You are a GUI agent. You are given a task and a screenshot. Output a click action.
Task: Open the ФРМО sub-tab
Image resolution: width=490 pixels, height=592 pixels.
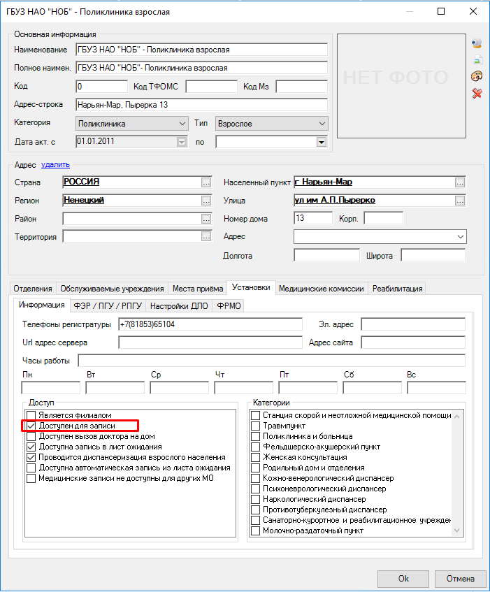(229, 306)
